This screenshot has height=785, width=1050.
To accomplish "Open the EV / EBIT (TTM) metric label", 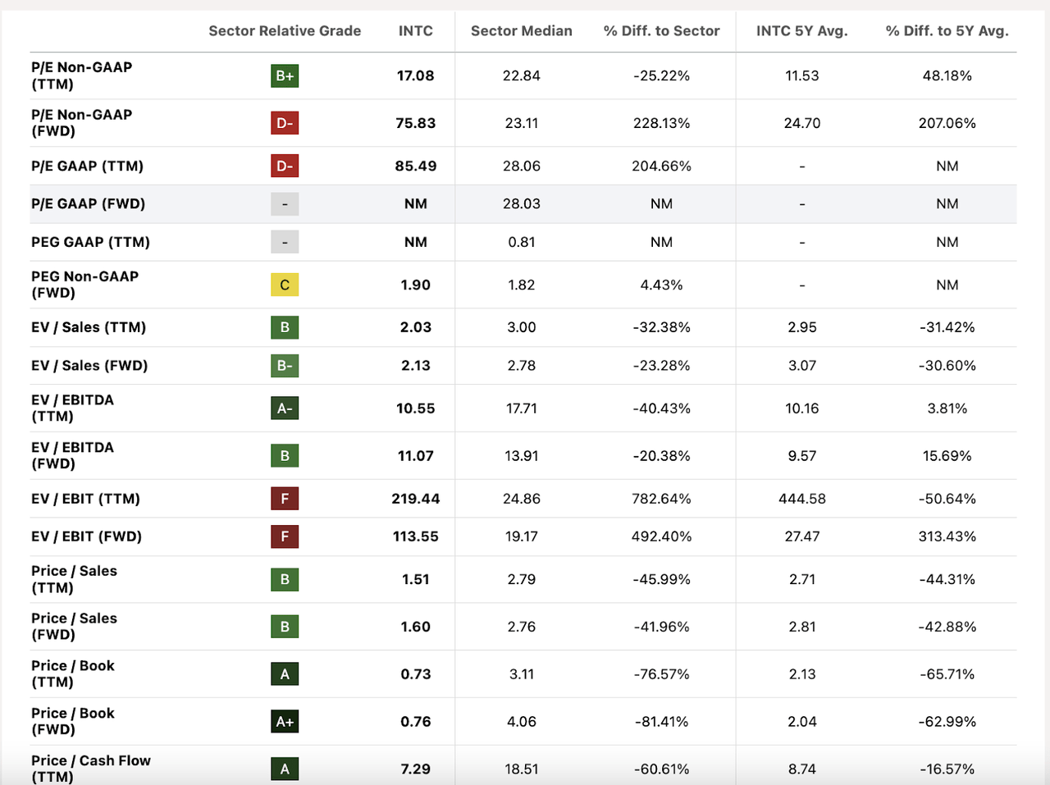I will [x=86, y=499].
